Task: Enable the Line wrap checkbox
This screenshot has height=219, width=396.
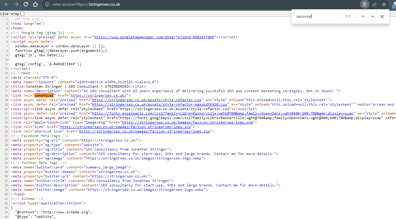Action: (x=22, y=13)
